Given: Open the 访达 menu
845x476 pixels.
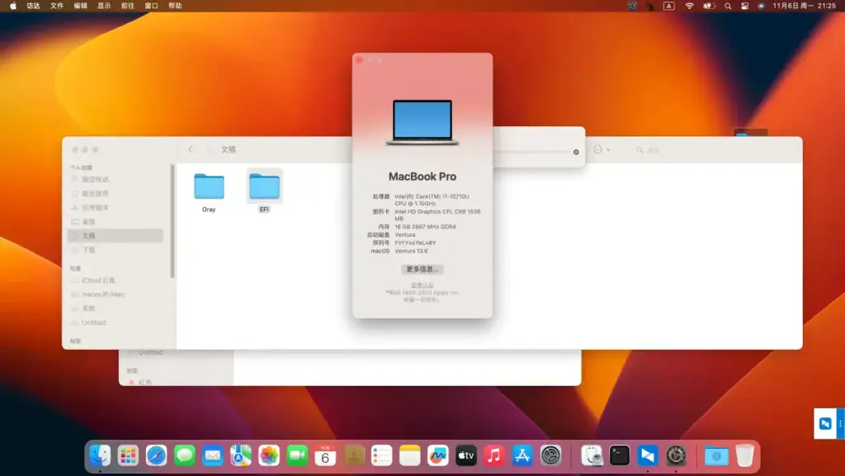Looking at the screenshot, I should [33, 6].
